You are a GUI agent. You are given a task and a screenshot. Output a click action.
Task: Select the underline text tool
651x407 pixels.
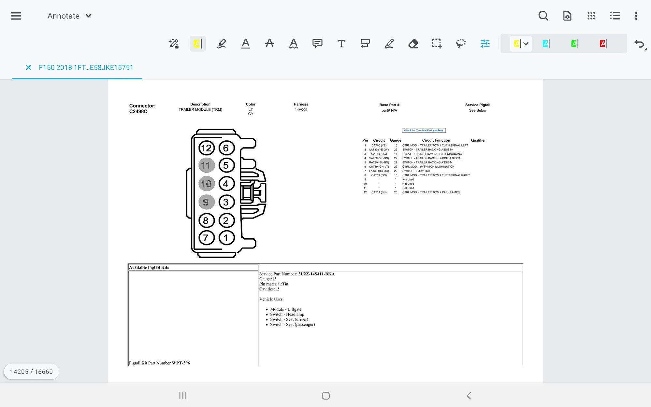pyautogui.click(x=246, y=43)
